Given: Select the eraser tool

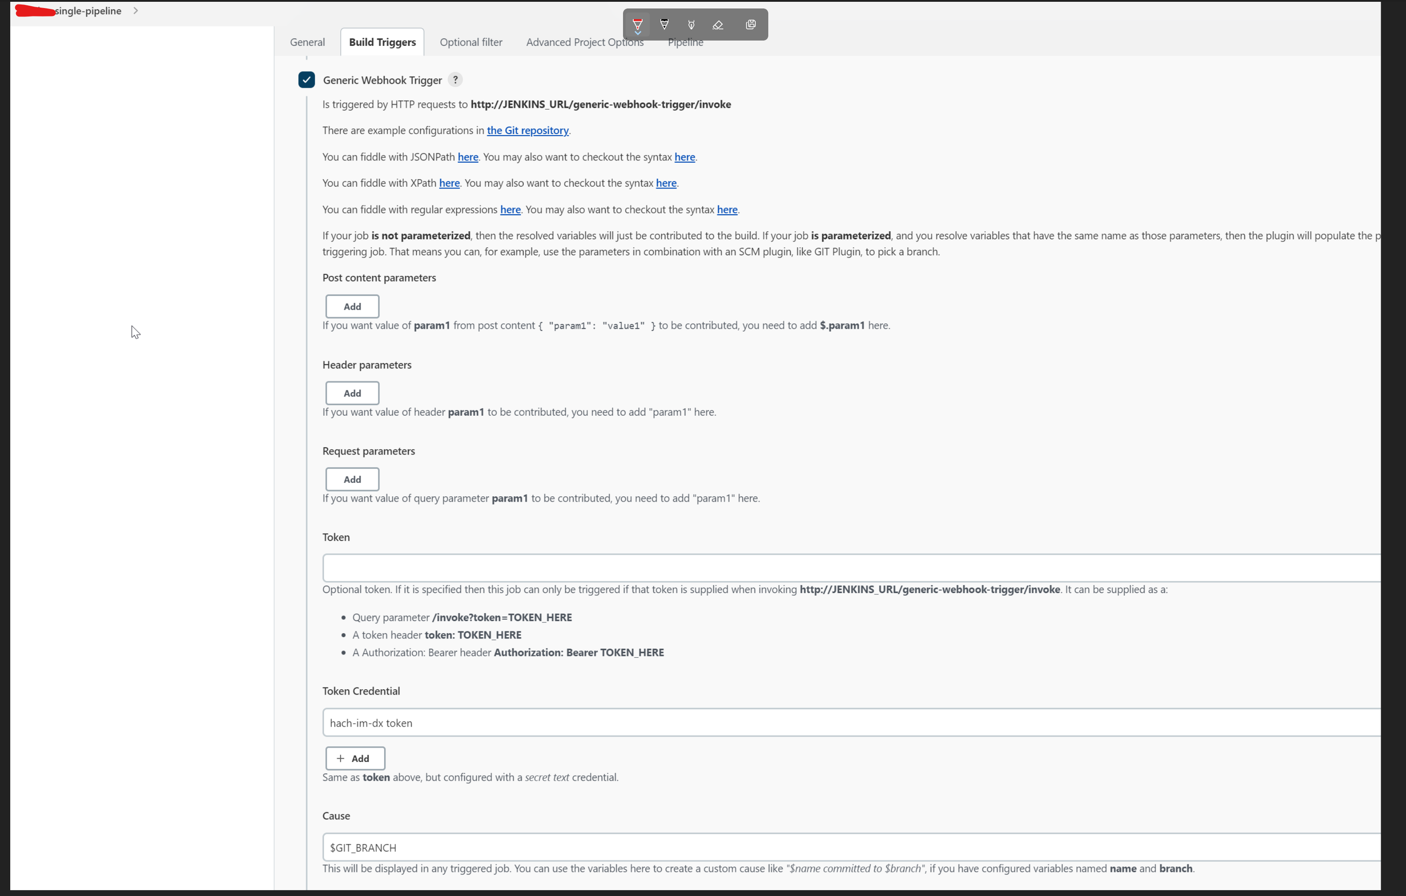Looking at the screenshot, I should (717, 25).
